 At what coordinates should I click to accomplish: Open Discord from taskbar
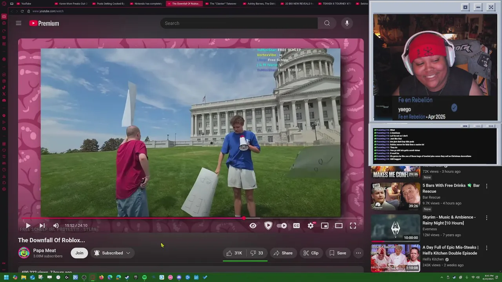(179, 277)
